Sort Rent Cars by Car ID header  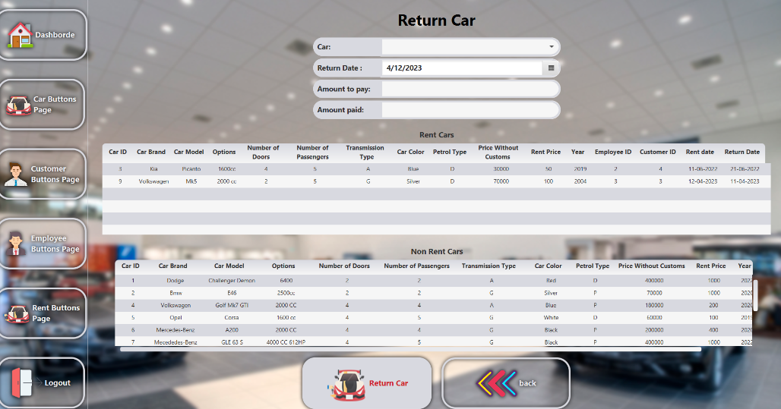(118, 153)
